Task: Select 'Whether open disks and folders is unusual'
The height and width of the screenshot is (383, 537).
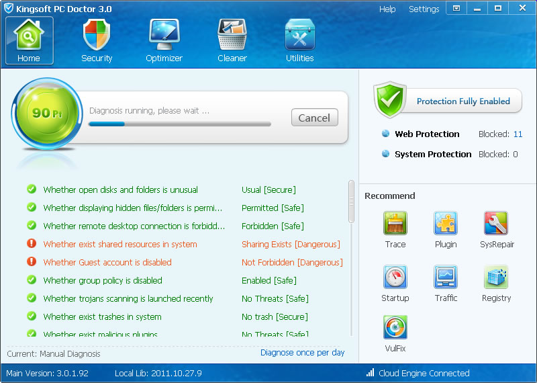Action: point(121,190)
